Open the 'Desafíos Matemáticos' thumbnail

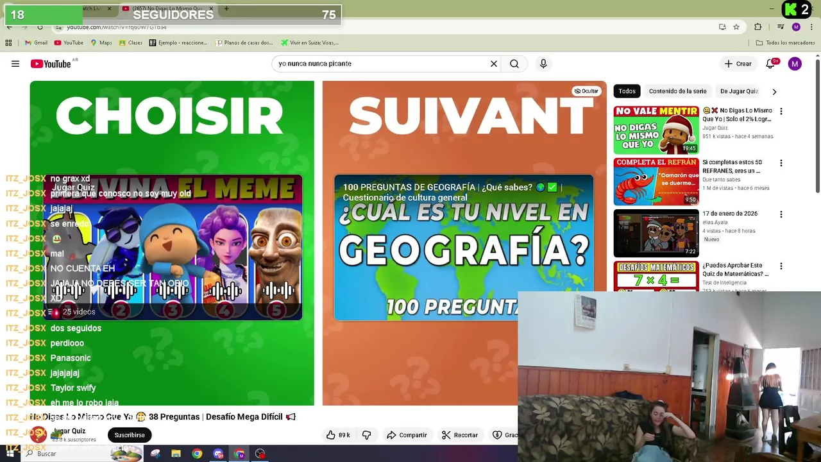coord(656,276)
